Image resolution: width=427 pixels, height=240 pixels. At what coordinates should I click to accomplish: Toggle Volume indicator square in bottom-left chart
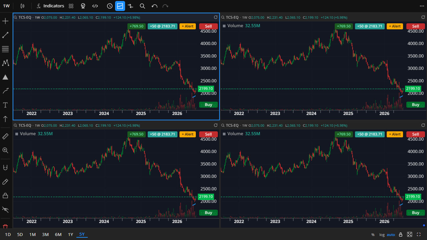(17, 134)
